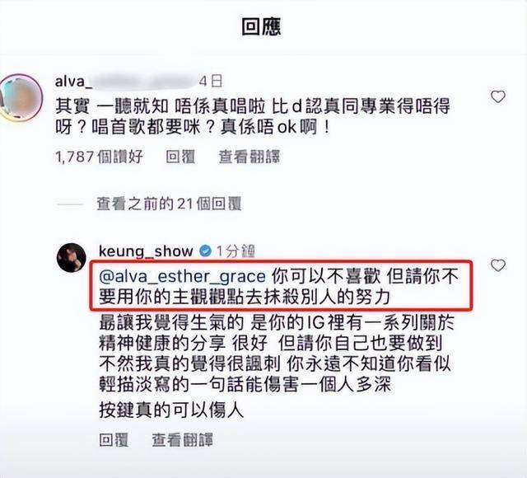Screen dimensions: 527x478
Task: Open keung_show's profile avatar
Action: point(72,258)
